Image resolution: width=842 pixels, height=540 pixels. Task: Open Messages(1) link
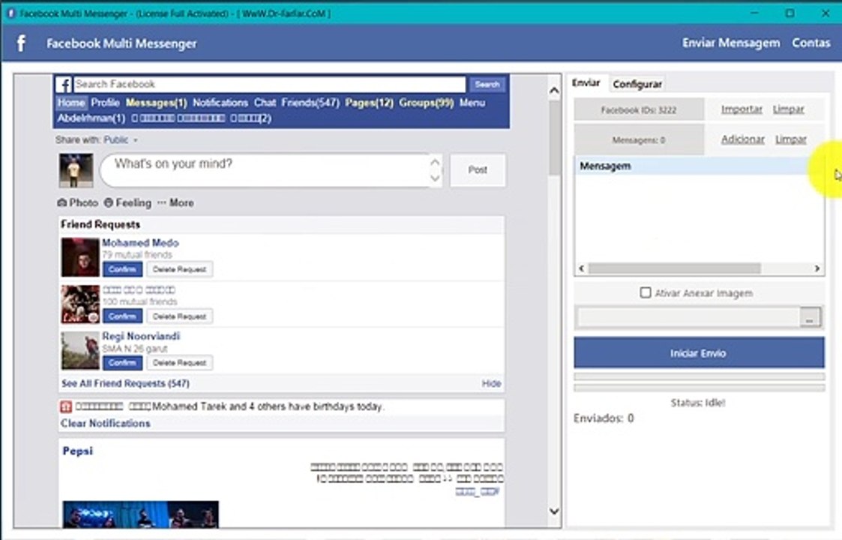tap(156, 103)
